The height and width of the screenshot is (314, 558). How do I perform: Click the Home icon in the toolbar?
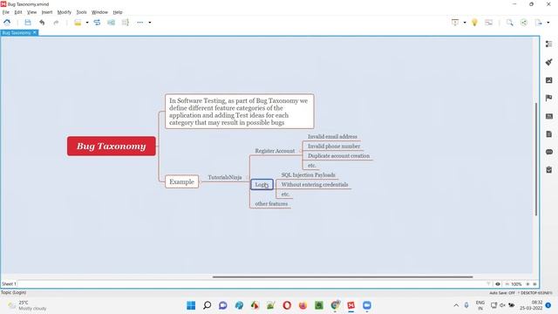pyautogui.click(x=7, y=23)
